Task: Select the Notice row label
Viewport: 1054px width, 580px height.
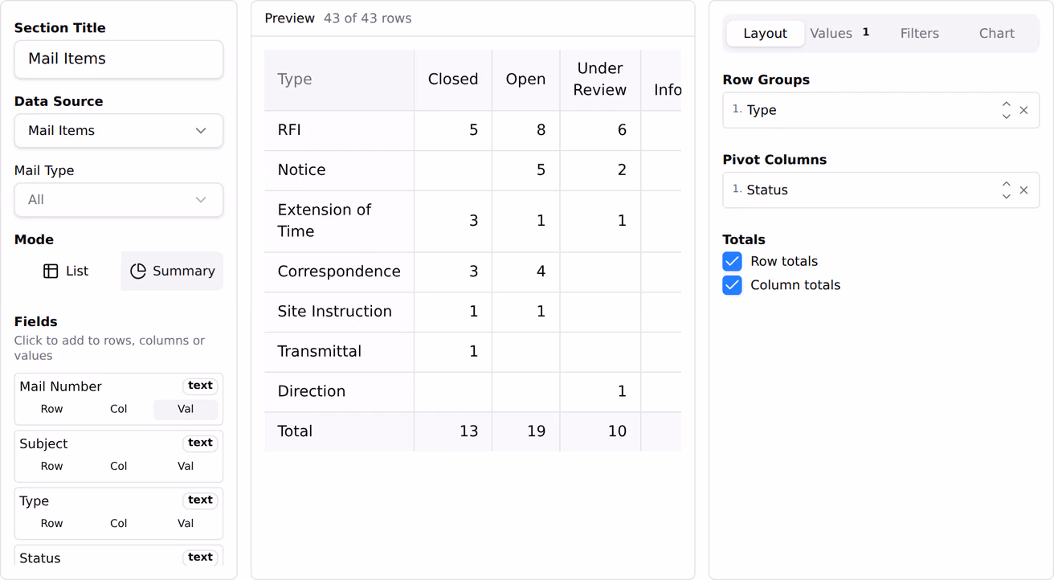Action: pos(301,170)
